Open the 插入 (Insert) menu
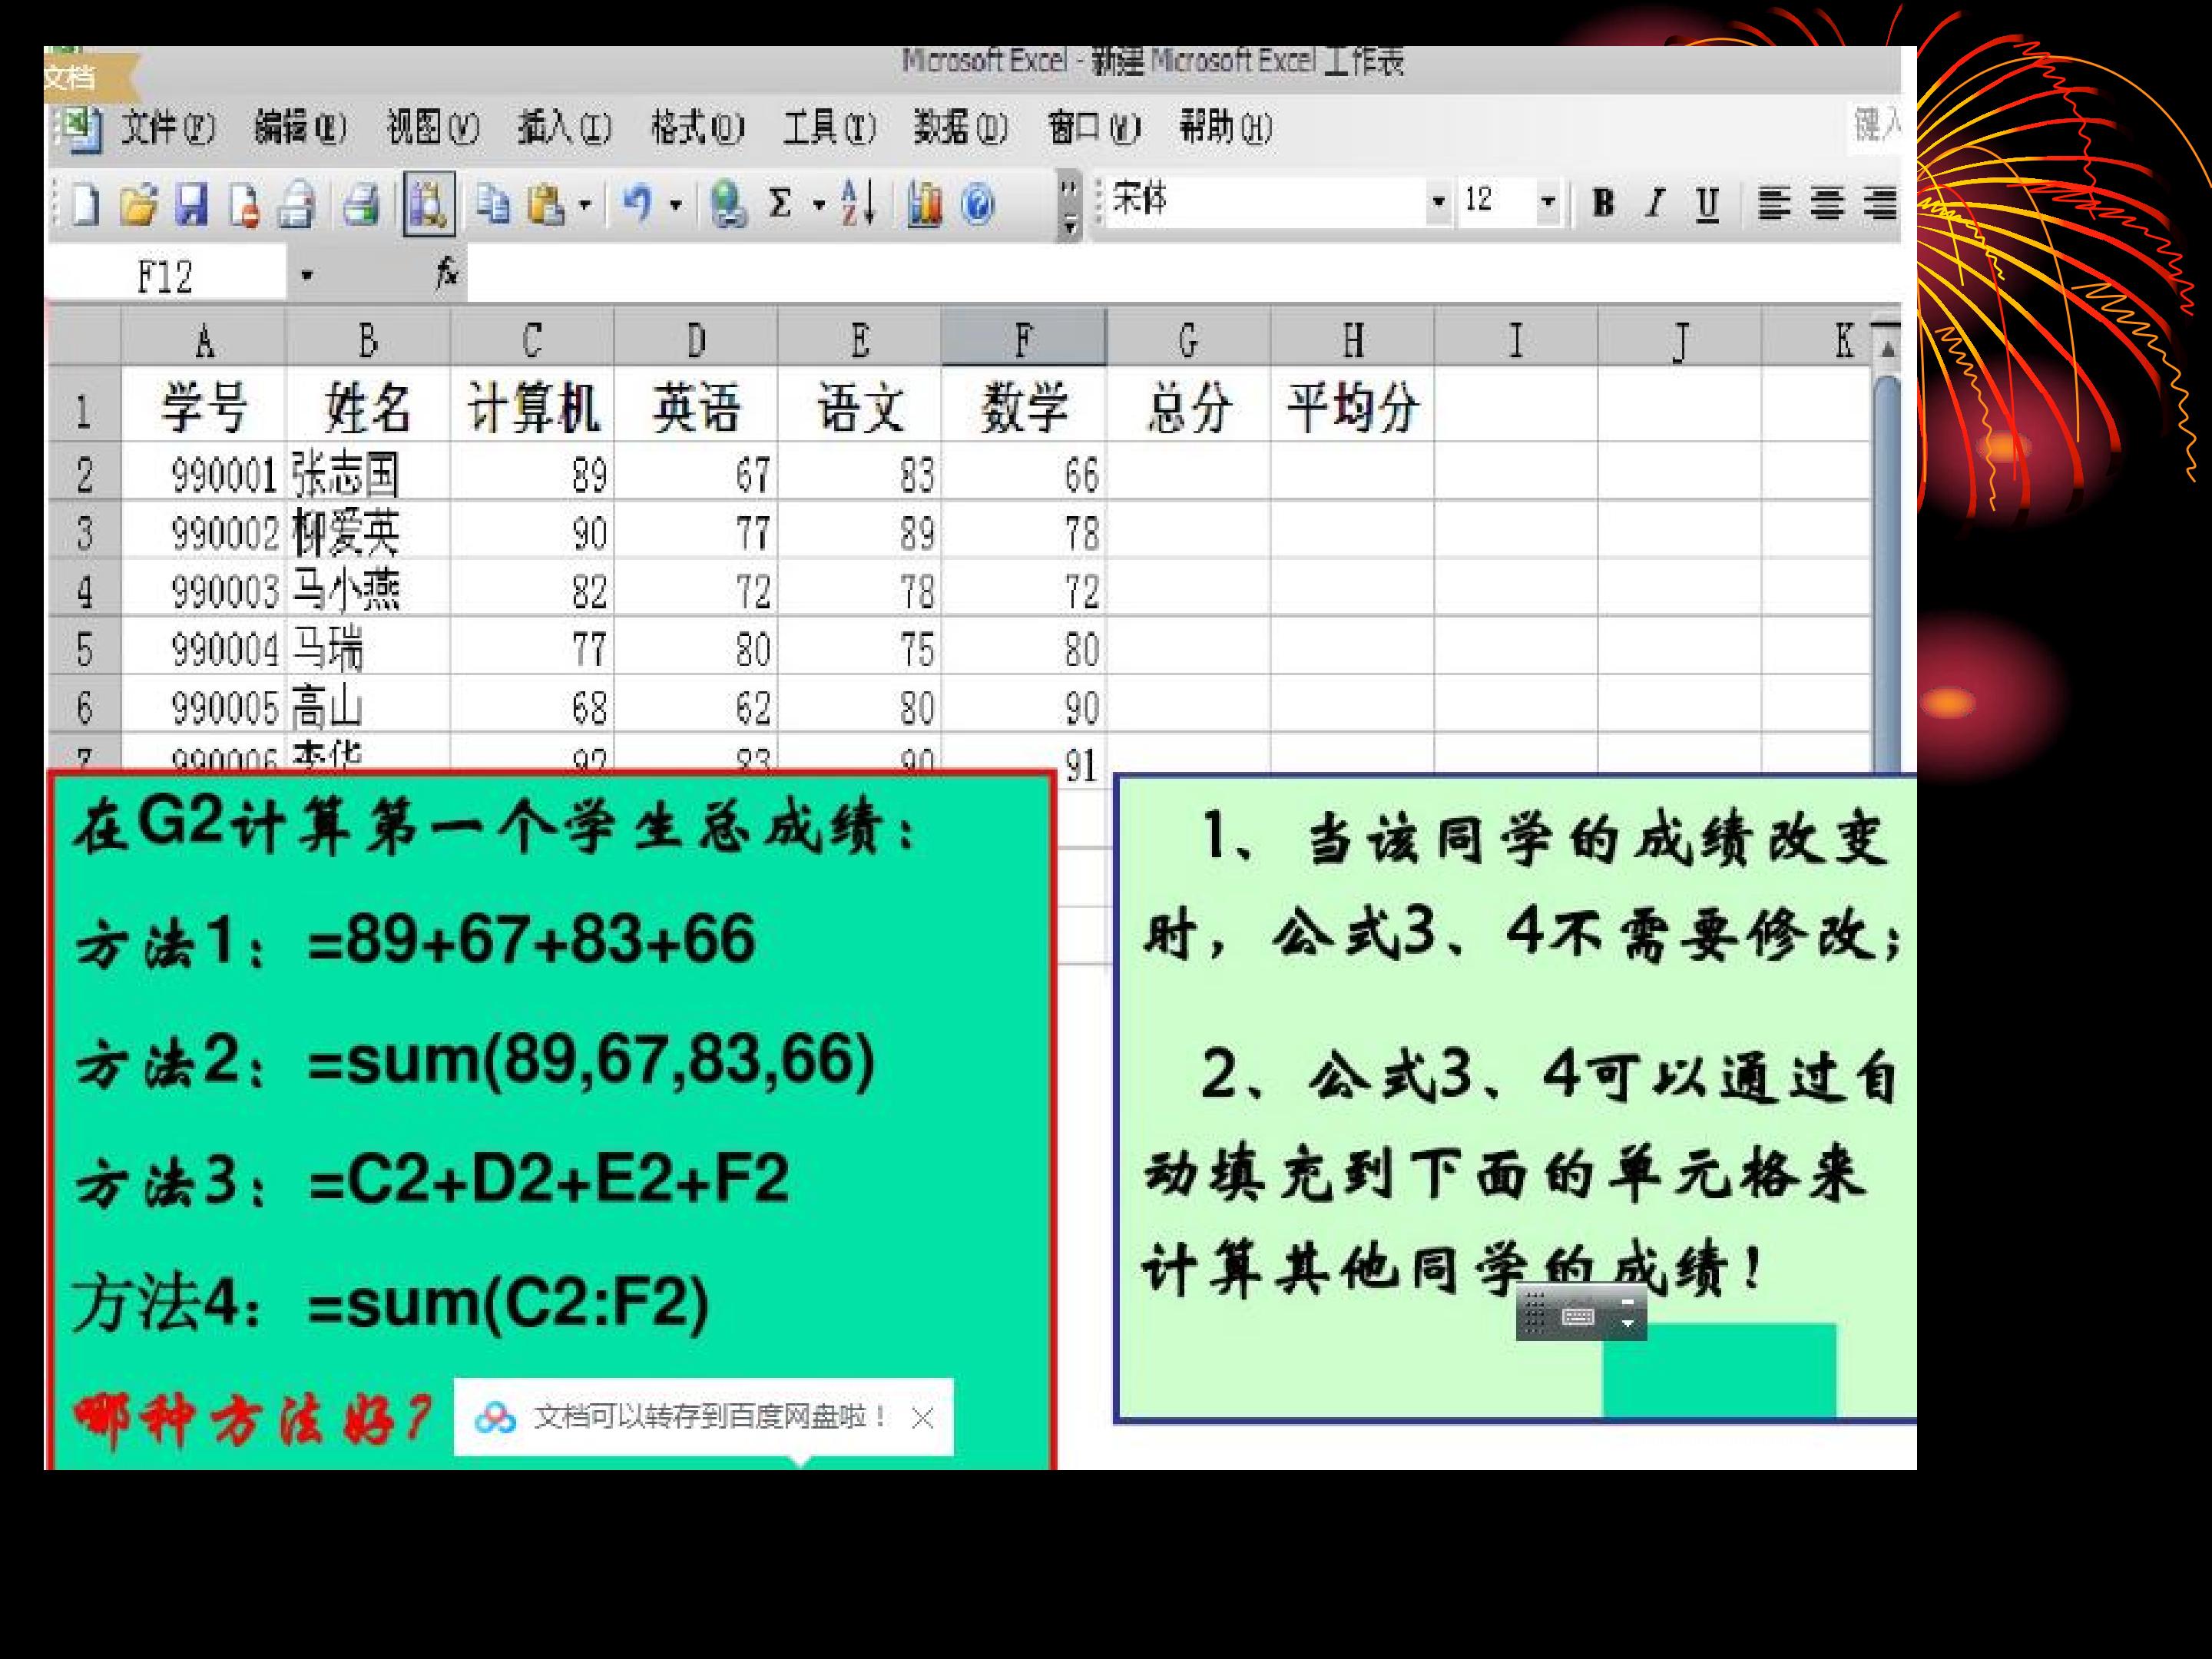 pyautogui.click(x=564, y=128)
